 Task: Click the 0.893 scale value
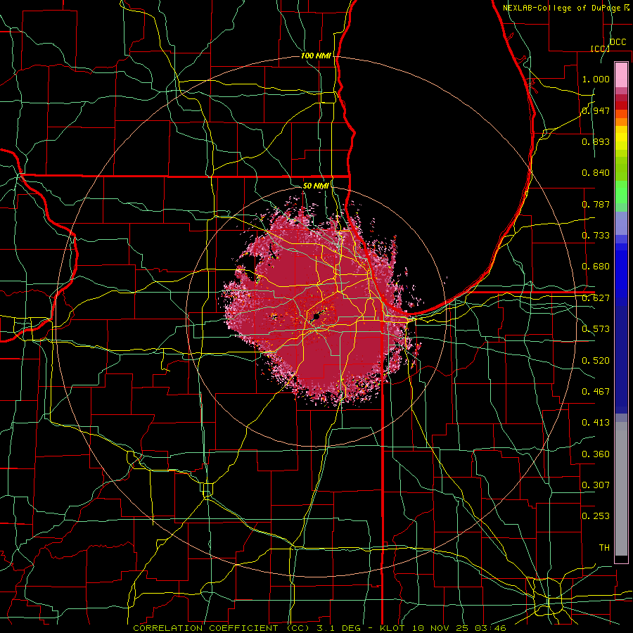596,141
